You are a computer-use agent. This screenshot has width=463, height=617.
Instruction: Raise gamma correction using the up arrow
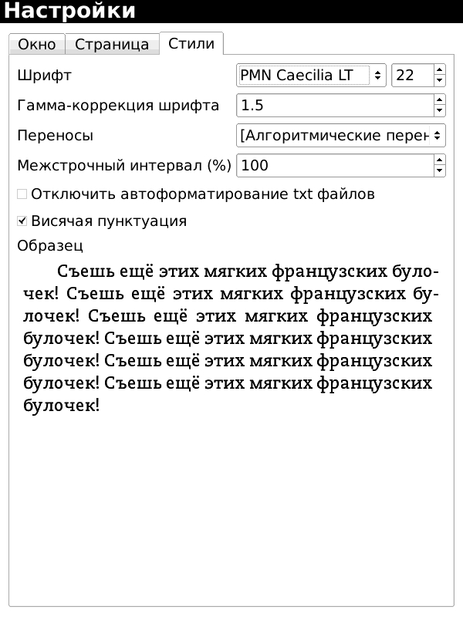coord(440,100)
